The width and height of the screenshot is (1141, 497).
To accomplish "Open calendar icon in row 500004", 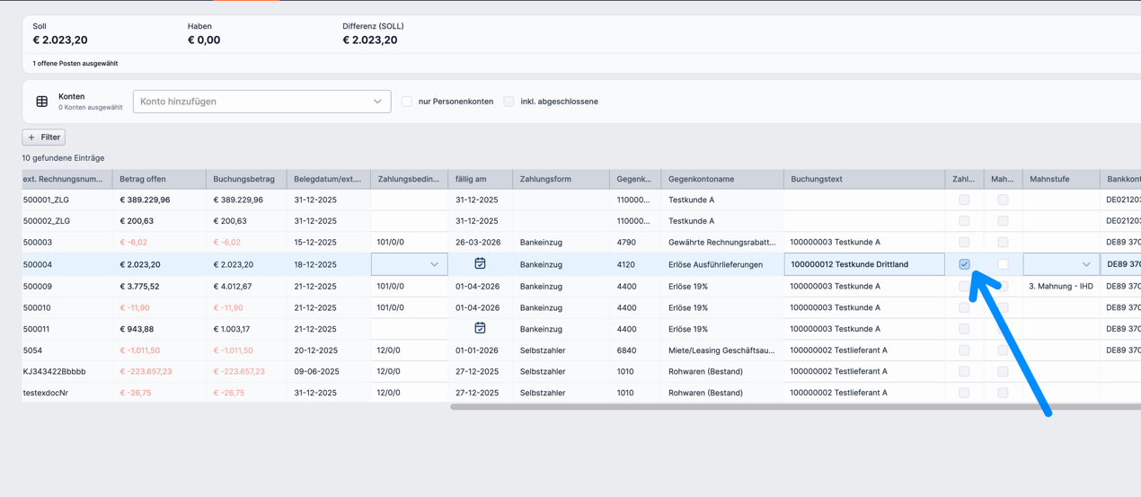I will tap(480, 264).
